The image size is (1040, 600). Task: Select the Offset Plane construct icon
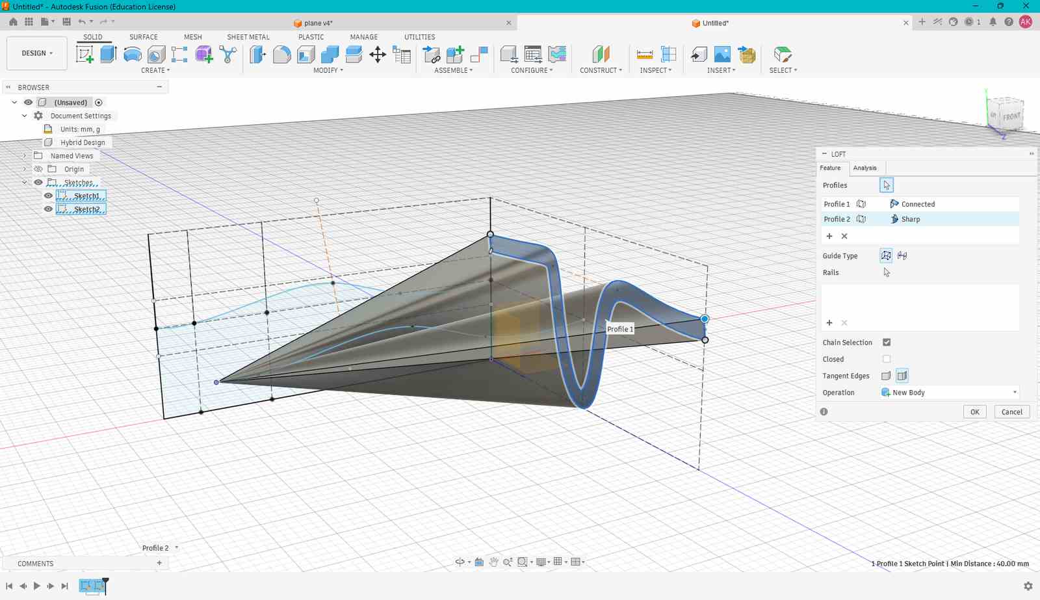pos(601,55)
